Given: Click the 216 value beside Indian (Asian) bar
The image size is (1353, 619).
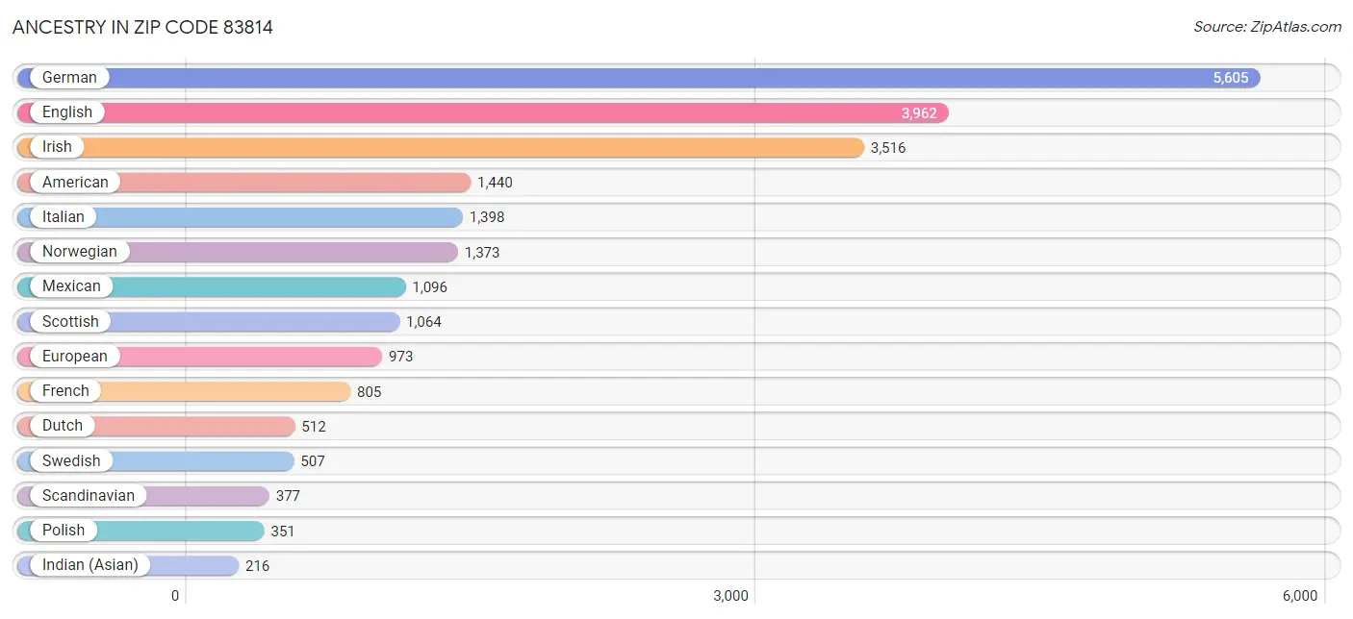Looking at the screenshot, I should click(x=258, y=566).
